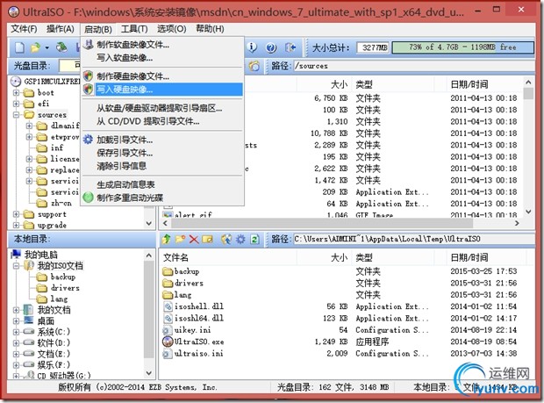The width and height of the screenshot is (544, 403).
Task: Select ultraiso.ini in local file list
Action: point(198,353)
